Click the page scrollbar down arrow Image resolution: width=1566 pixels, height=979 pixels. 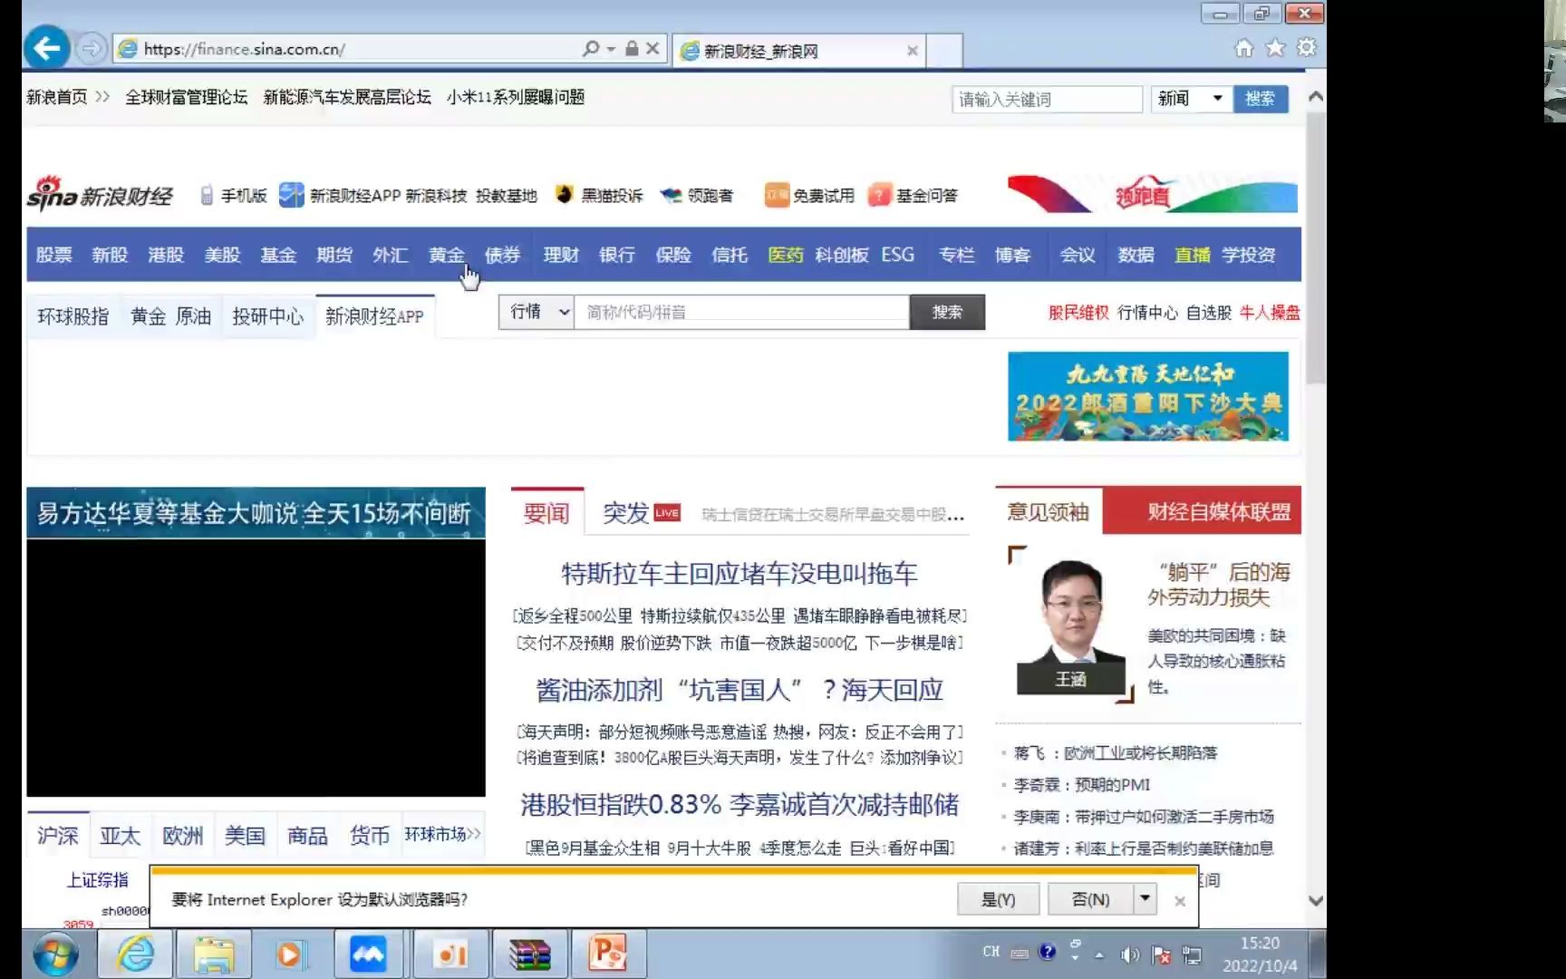click(1316, 901)
